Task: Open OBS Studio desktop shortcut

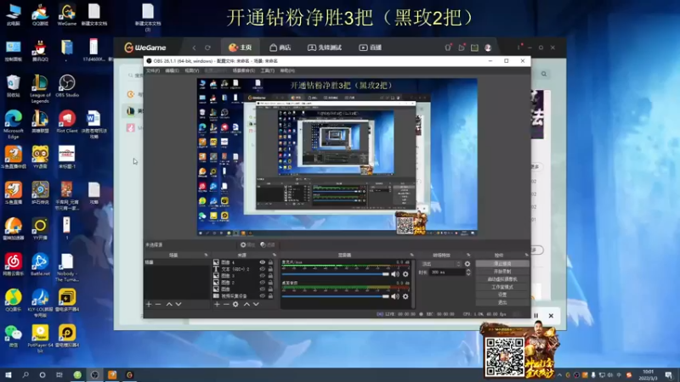Action: (67, 86)
